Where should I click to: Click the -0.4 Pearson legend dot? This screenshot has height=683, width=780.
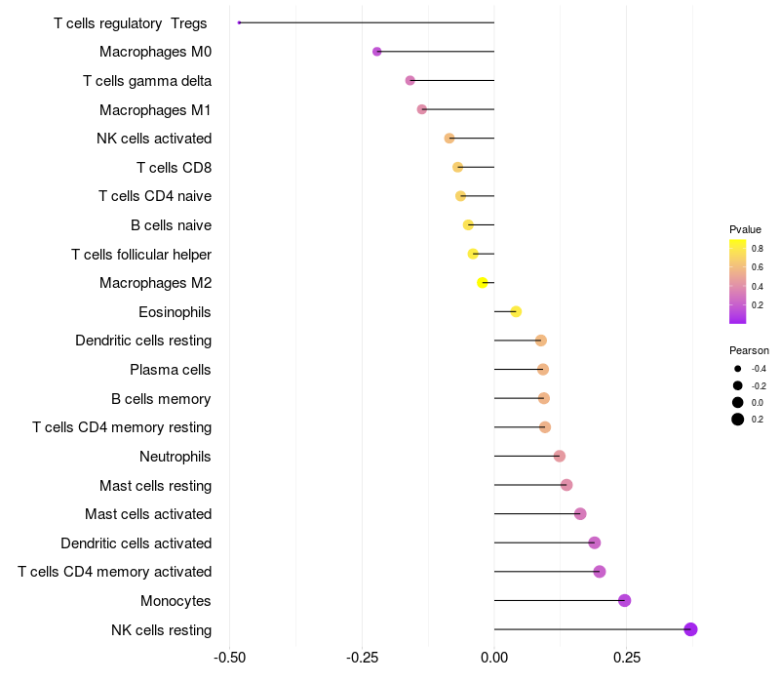coord(737,369)
